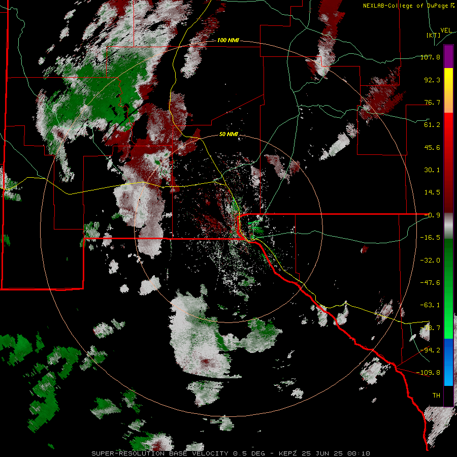Select the 100 NMI range ring label
457x457 pixels.
pyautogui.click(x=228, y=40)
